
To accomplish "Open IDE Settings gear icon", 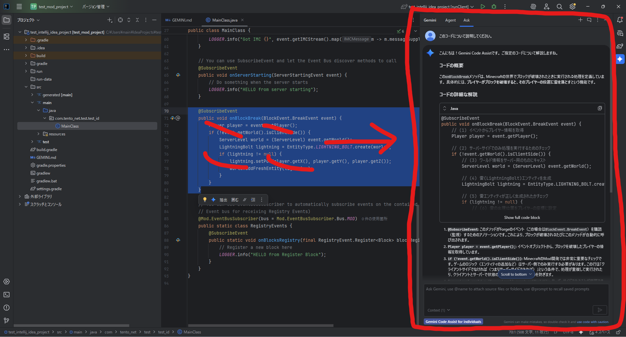I will tap(573, 7).
